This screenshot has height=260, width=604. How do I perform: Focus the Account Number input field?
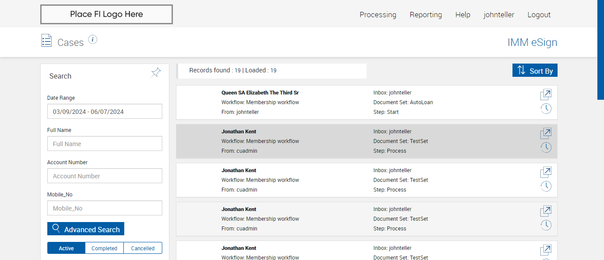click(x=105, y=176)
